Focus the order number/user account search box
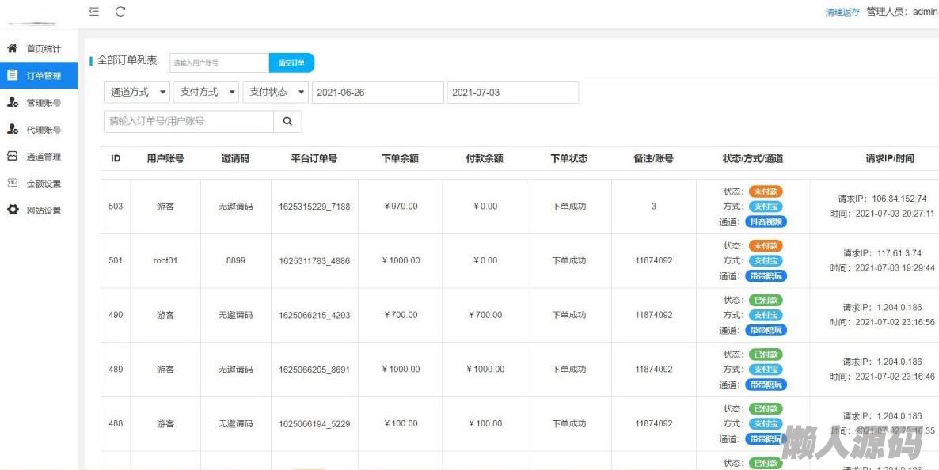The width and height of the screenshot is (939, 470). point(188,122)
